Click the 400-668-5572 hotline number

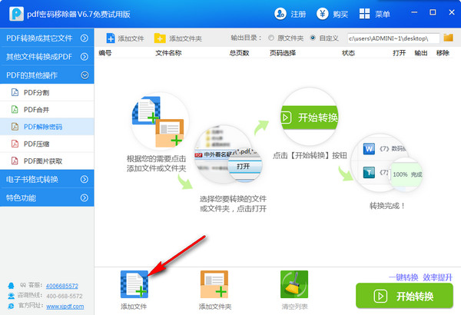tap(65, 296)
